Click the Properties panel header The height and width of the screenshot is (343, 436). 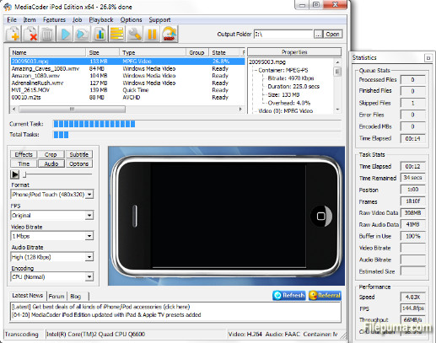[294, 52]
